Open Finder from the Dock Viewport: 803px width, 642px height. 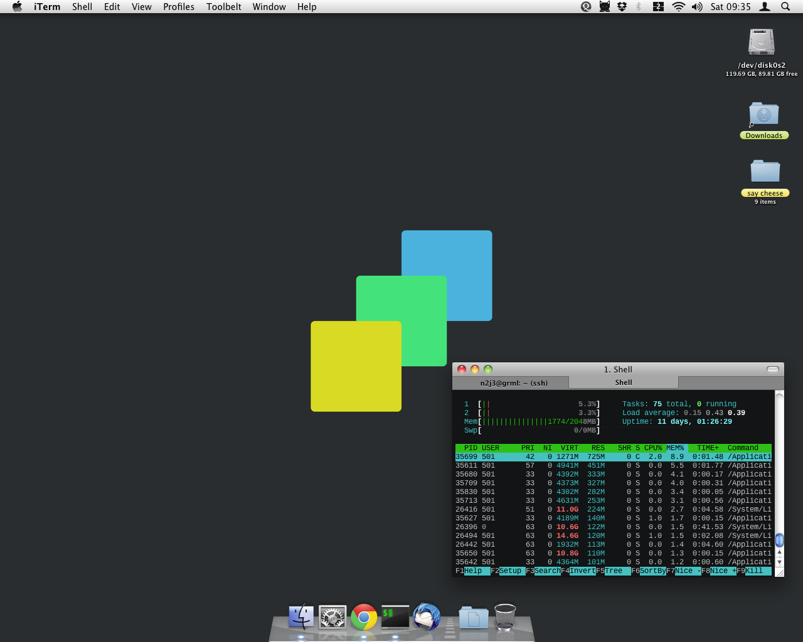click(x=301, y=617)
